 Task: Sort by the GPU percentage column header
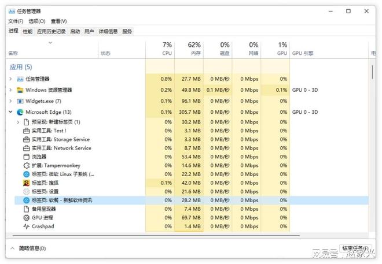pyautogui.click(x=276, y=49)
